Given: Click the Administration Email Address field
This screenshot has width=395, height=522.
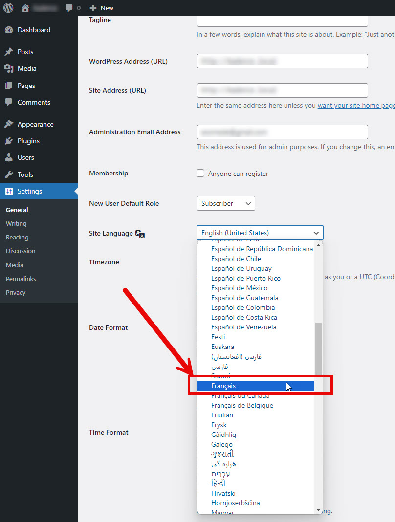Looking at the screenshot, I should pyautogui.click(x=283, y=132).
